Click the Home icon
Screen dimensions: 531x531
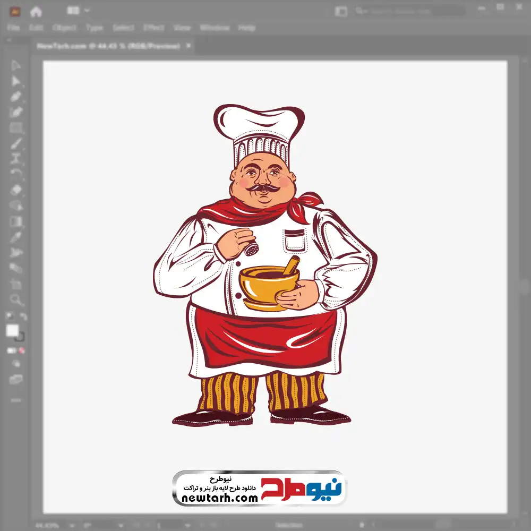tap(36, 11)
